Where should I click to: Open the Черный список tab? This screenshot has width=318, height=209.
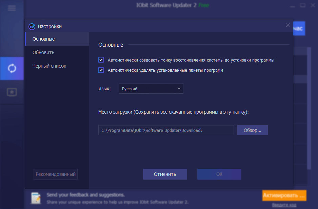pos(49,66)
